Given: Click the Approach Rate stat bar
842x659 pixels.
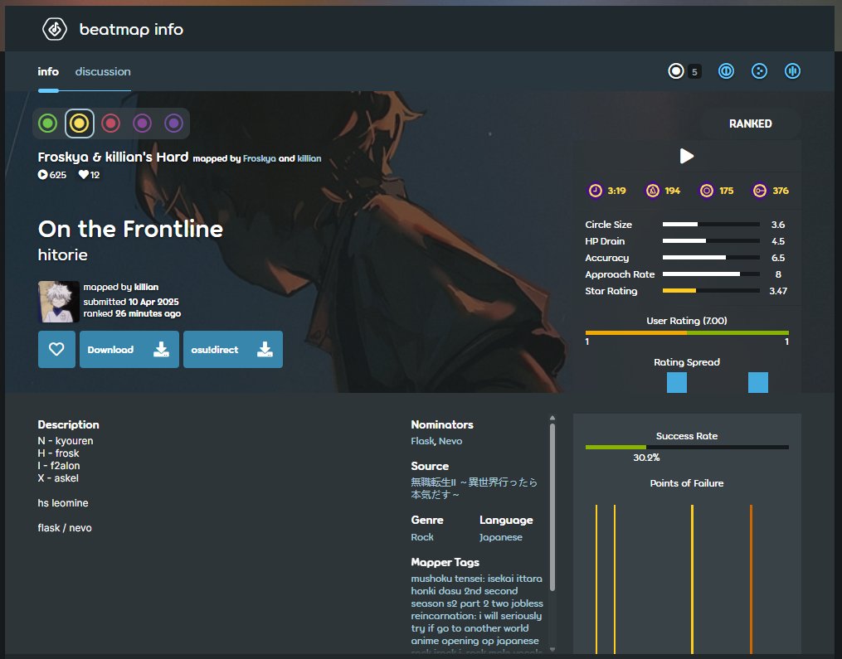Looking at the screenshot, I should [711, 274].
